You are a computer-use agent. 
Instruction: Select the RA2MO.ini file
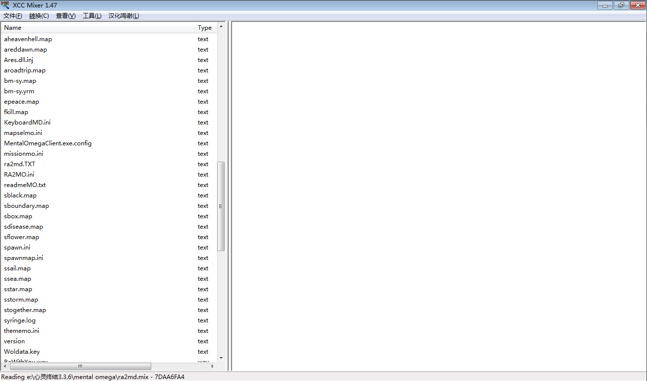[19, 175]
